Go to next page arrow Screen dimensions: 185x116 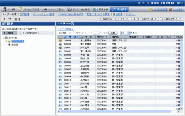click(86, 33)
